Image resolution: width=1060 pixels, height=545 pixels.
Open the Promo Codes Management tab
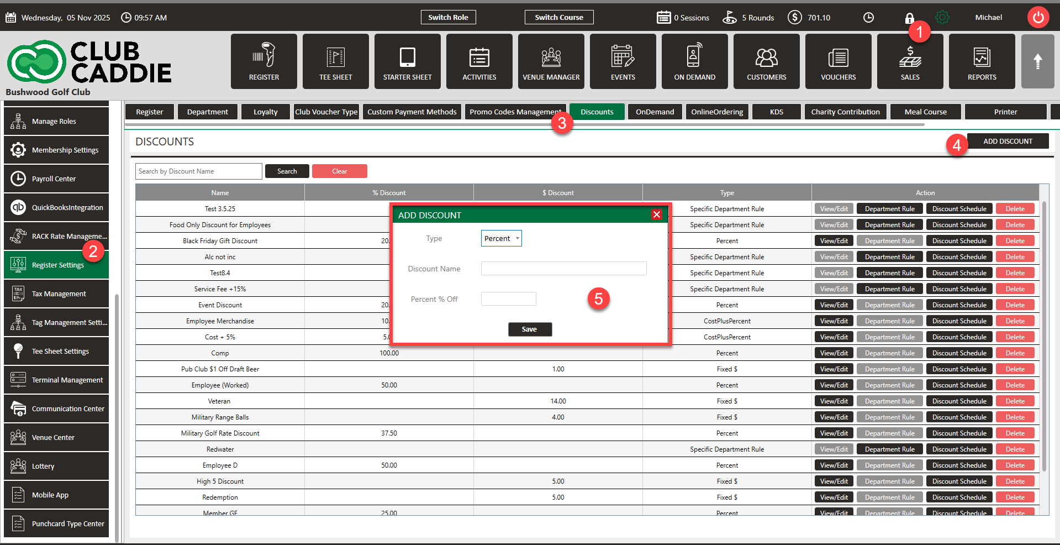[x=515, y=112]
